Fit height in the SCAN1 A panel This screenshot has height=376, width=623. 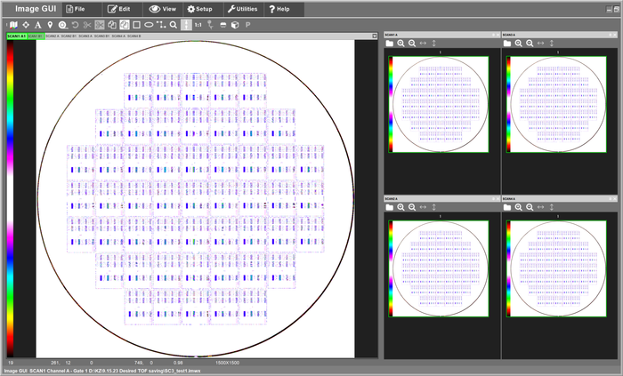tap(434, 44)
